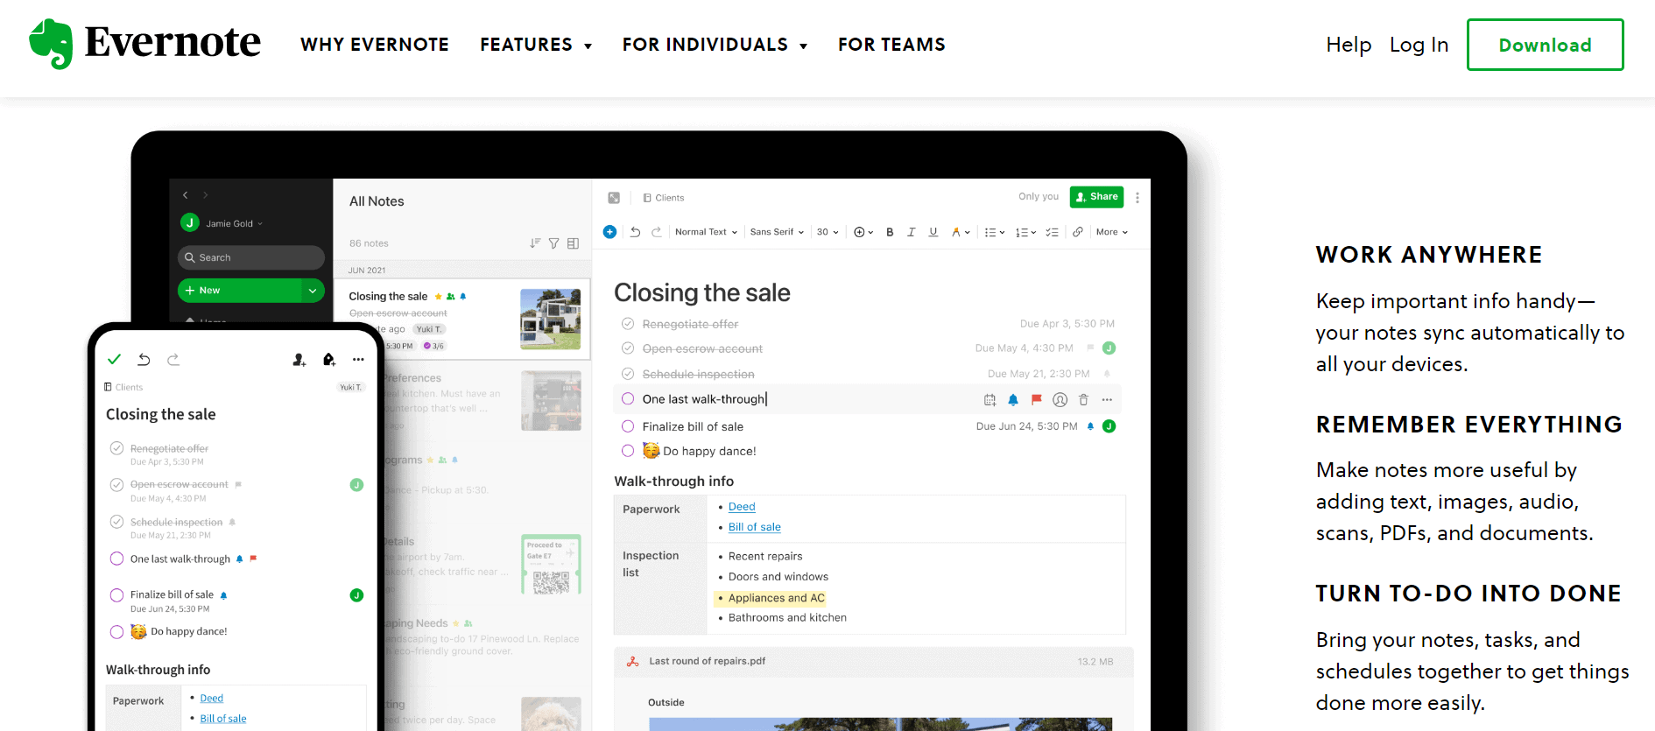The height and width of the screenshot is (731, 1655).
Task: Click the insert link icon
Action: 1078,232
